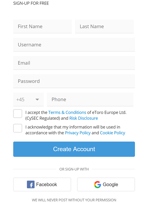
Task: Click the SIGN-UP FOR FREE heading
Action: pos(31,3)
